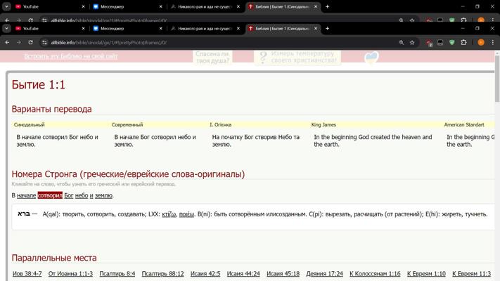
Task: Reload the page using the lower toolbar's refresh icon
Action: click(x=30, y=42)
